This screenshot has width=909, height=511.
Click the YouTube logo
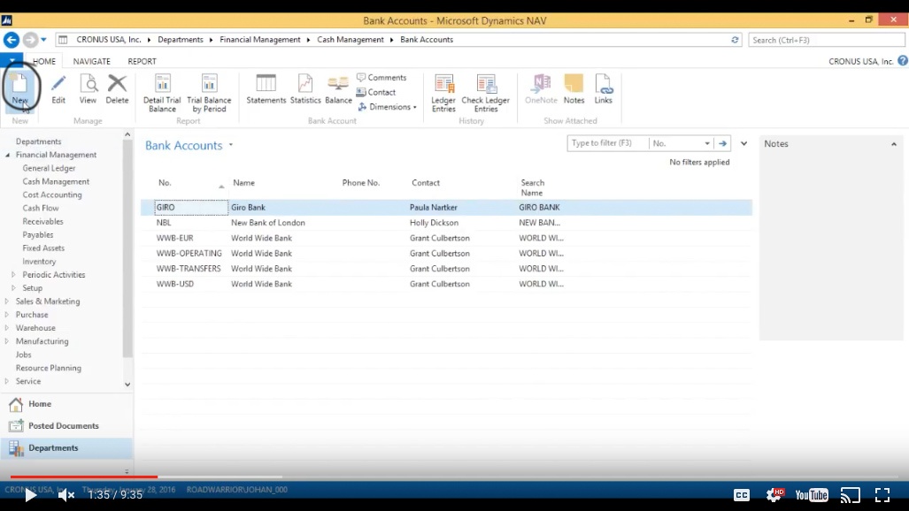click(812, 495)
